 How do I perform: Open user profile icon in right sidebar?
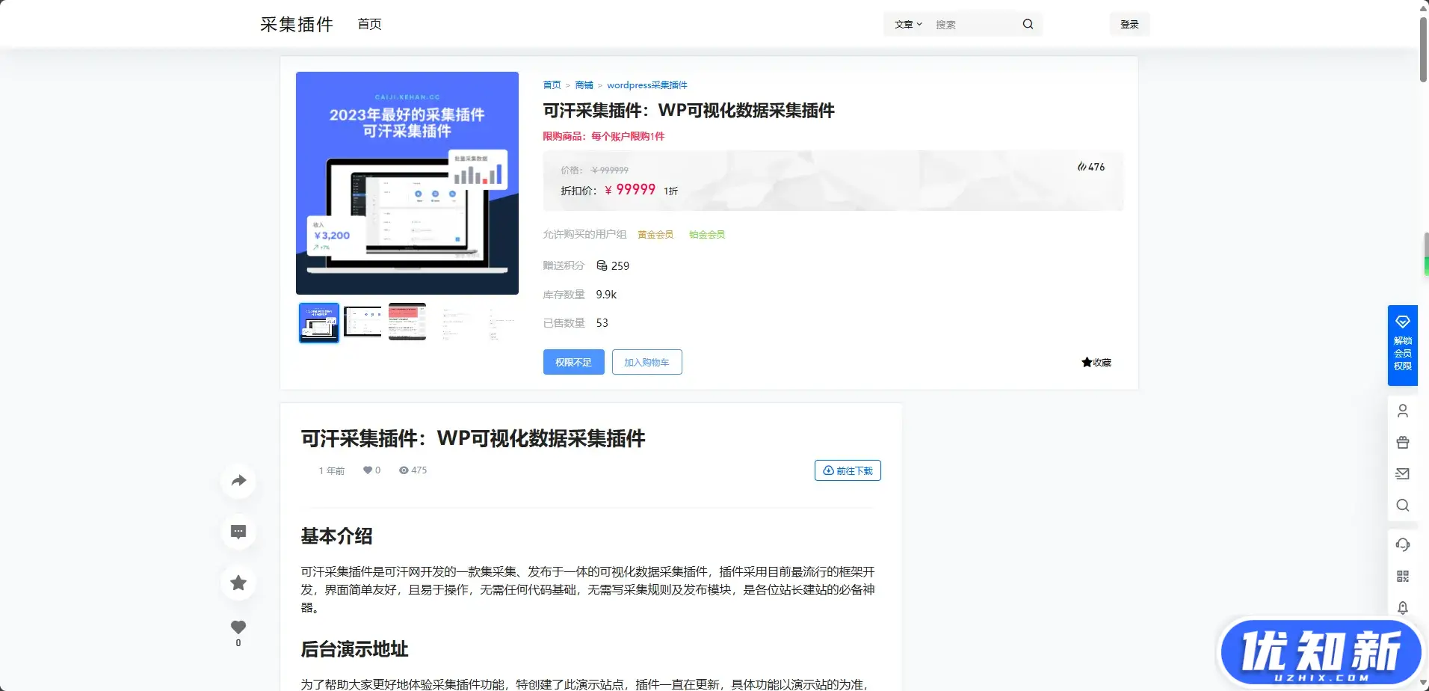point(1402,411)
